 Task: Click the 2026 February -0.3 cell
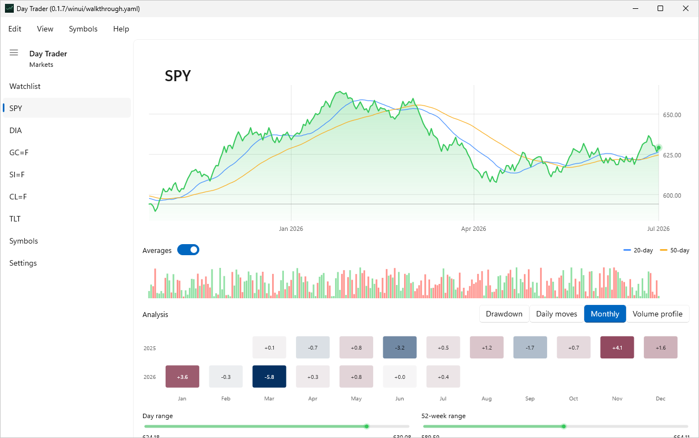(226, 377)
